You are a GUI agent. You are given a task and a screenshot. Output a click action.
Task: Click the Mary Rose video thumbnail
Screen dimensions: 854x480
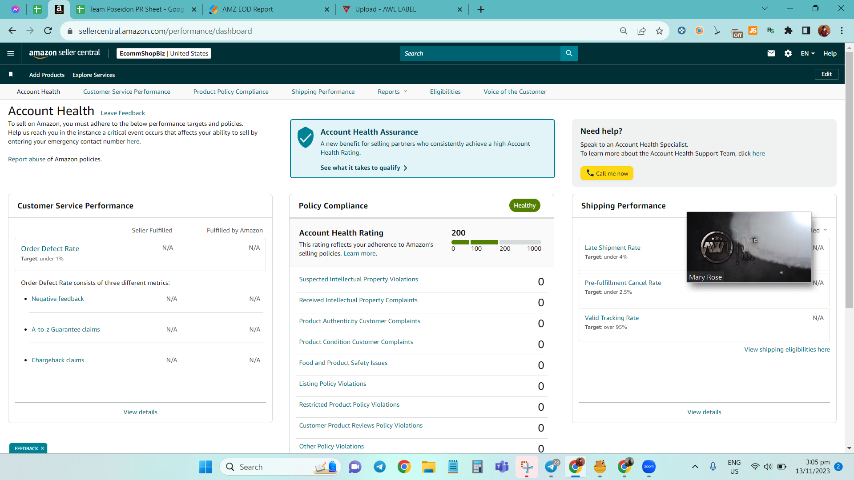pos(749,247)
